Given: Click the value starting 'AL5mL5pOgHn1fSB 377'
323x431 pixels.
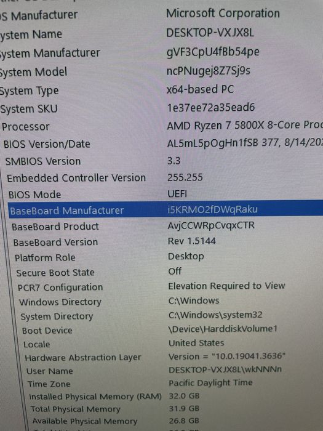Looking at the screenshot, I should pyautogui.click(x=245, y=143).
